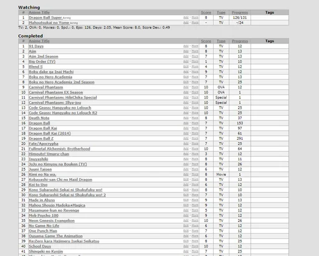Select the 126/131 progress value for Dragon Ball Super
This screenshot has height=256, width=319.
click(x=240, y=17)
